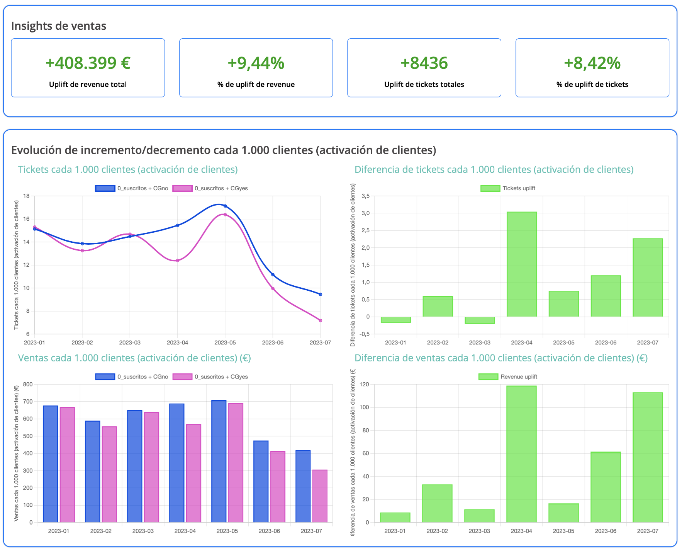Toggle CGyes legend in Tickets line chart
Screen dimensions: 682x552
(x=210, y=188)
